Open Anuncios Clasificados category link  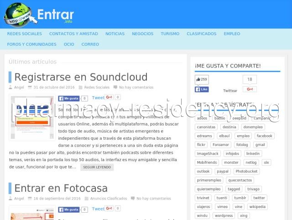click(x=109, y=199)
